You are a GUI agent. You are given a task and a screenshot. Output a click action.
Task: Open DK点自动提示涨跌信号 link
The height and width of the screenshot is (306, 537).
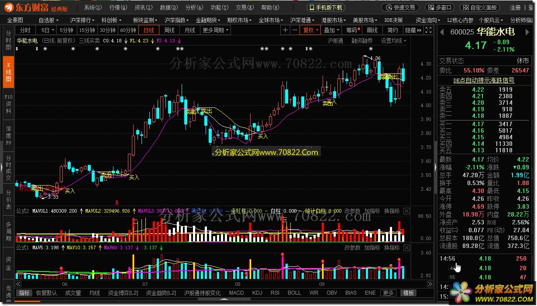point(483,80)
